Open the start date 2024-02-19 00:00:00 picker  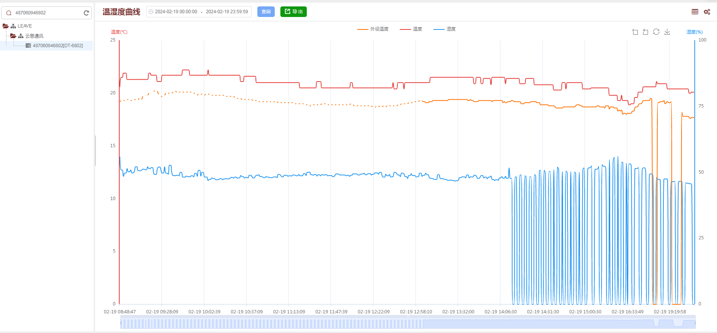coord(176,12)
